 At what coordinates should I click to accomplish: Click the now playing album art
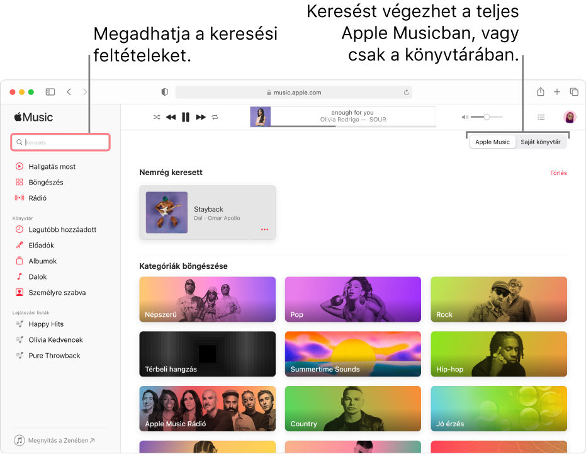tap(260, 116)
